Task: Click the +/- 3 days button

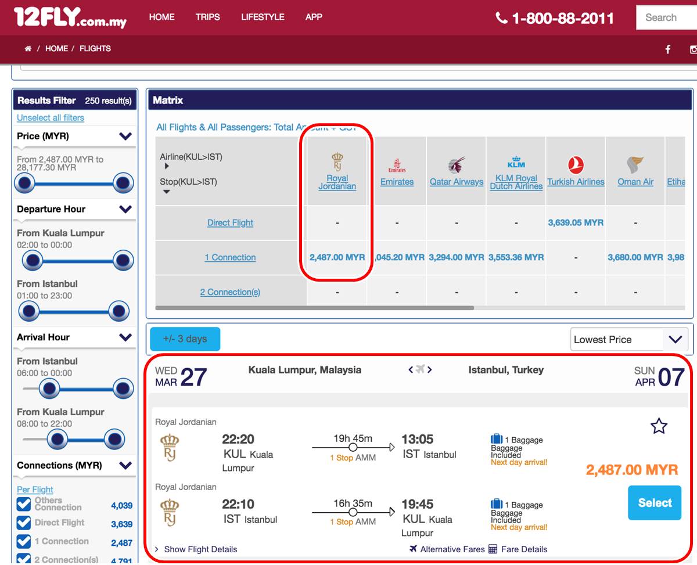Action: point(185,339)
